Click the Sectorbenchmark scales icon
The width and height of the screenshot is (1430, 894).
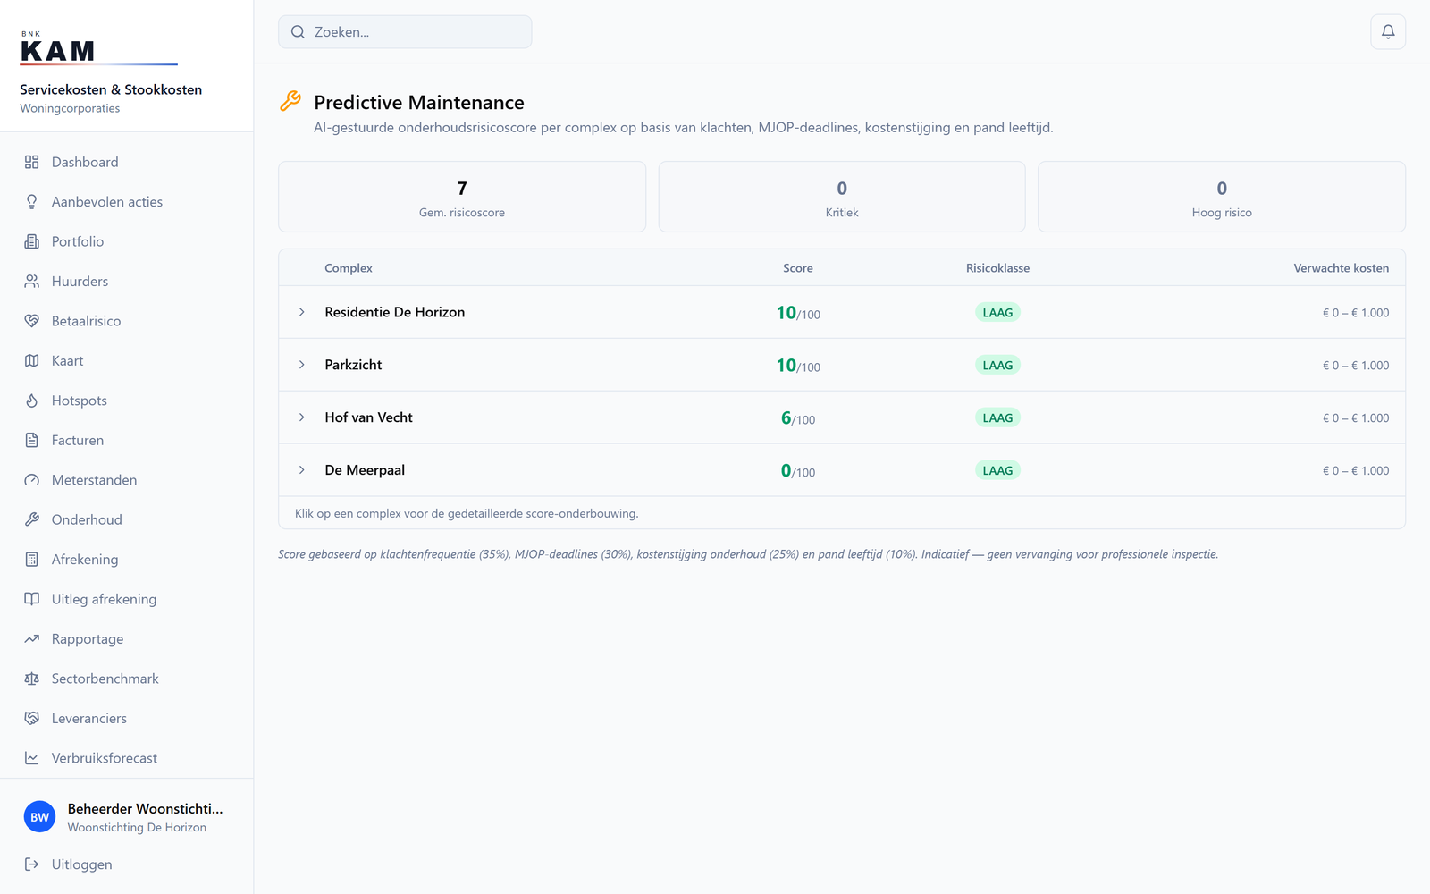click(32, 679)
